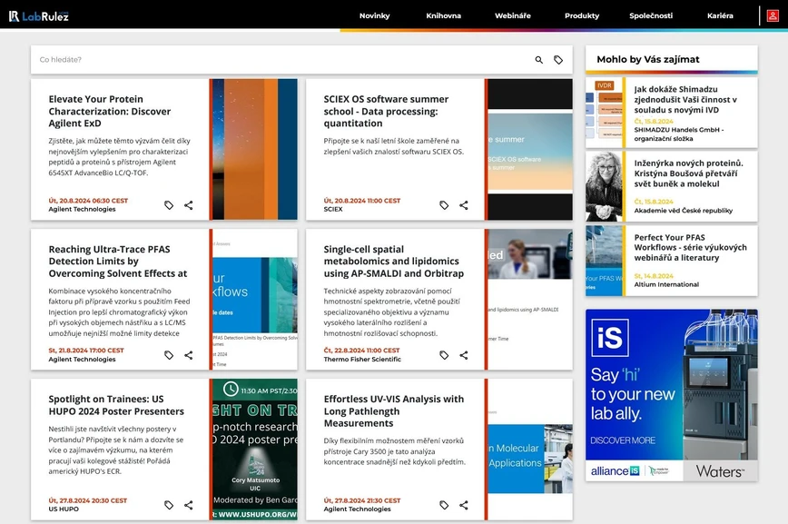Open 'SCIEX OS software summer school' title
The width and height of the screenshot is (788, 524).
[386, 111]
